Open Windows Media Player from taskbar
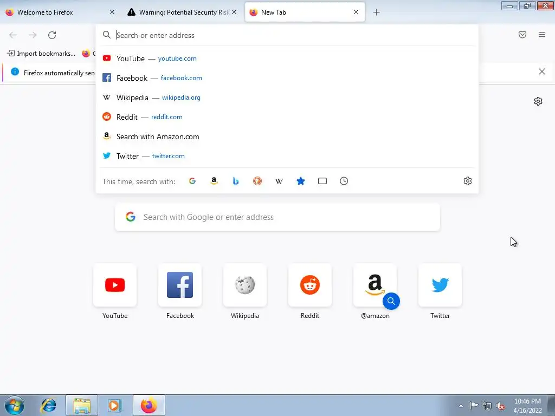 [114, 405]
